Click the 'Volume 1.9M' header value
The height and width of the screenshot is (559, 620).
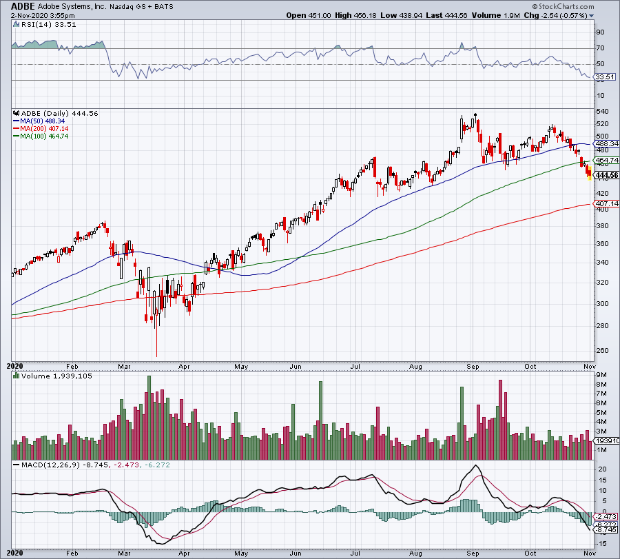point(495,15)
